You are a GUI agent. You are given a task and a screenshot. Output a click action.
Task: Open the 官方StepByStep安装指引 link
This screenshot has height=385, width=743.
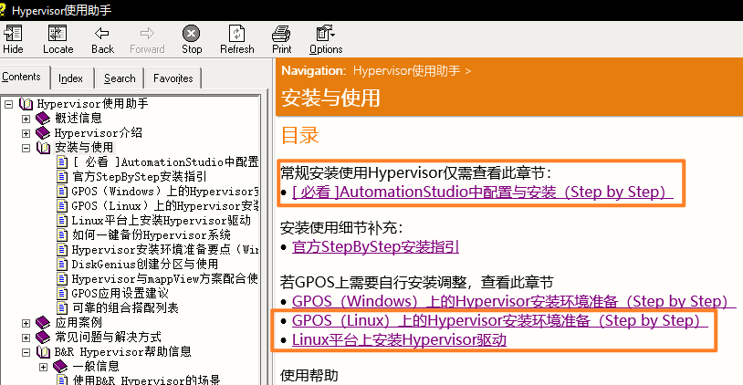pyautogui.click(x=375, y=246)
